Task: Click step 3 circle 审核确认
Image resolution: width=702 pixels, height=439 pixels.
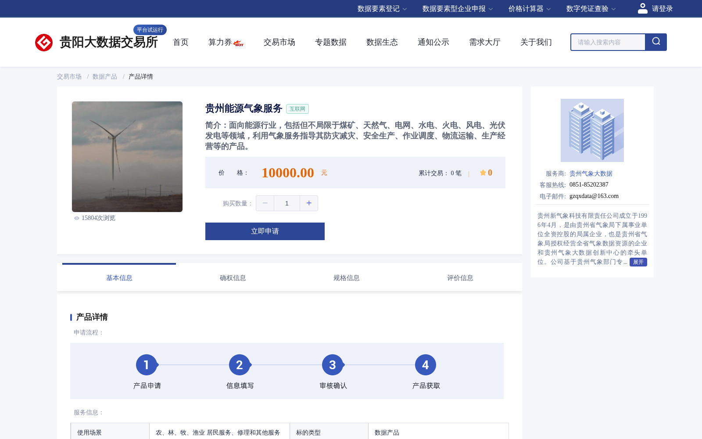Action: tap(333, 365)
